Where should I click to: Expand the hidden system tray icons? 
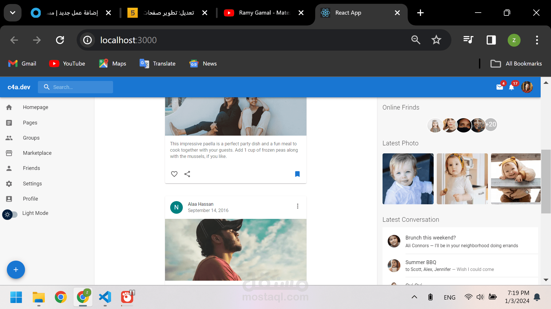414,297
